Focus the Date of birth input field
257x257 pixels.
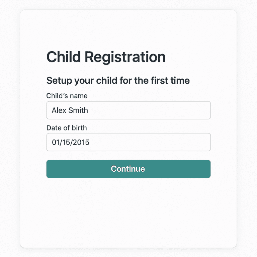click(128, 142)
